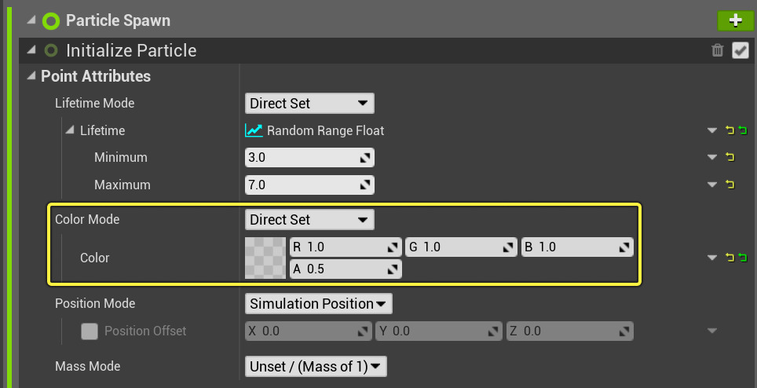Reset Lifetime Minimum value with yellow arrow
This screenshot has width=757, height=388.
(730, 158)
